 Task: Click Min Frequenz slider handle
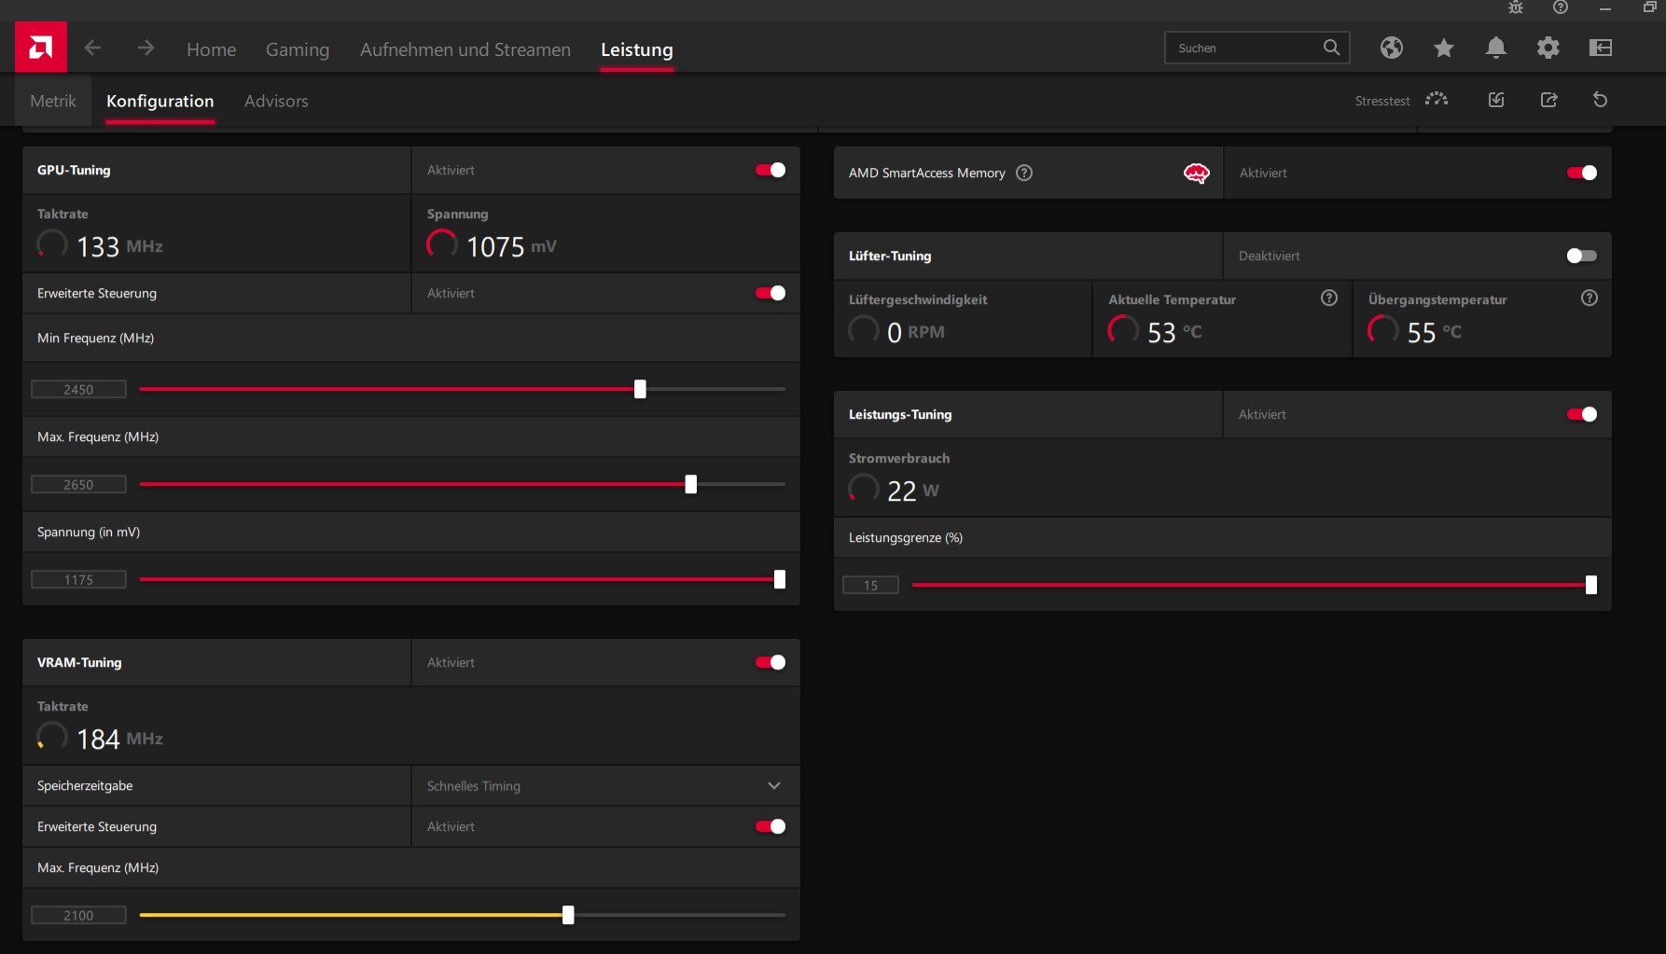(x=640, y=389)
